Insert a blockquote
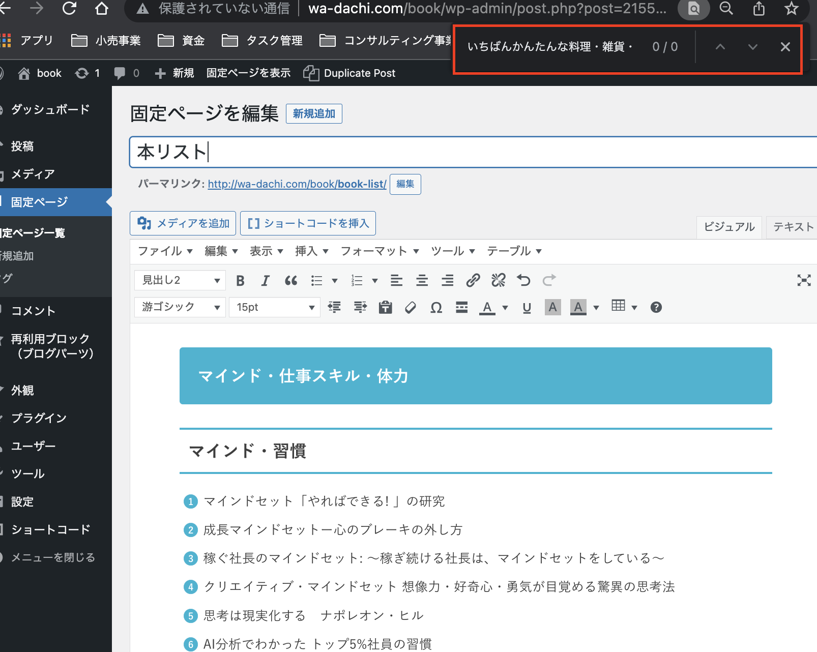This screenshot has height=652, width=817. coord(291,281)
